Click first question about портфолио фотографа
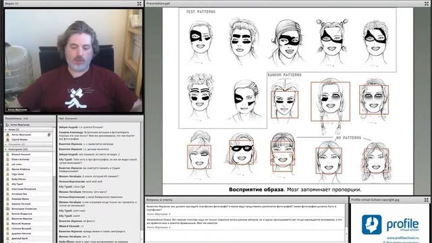This screenshot has height=243, width=432. (242, 208)
